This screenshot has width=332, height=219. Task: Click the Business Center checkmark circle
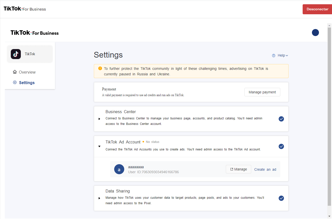pos(281,119)
